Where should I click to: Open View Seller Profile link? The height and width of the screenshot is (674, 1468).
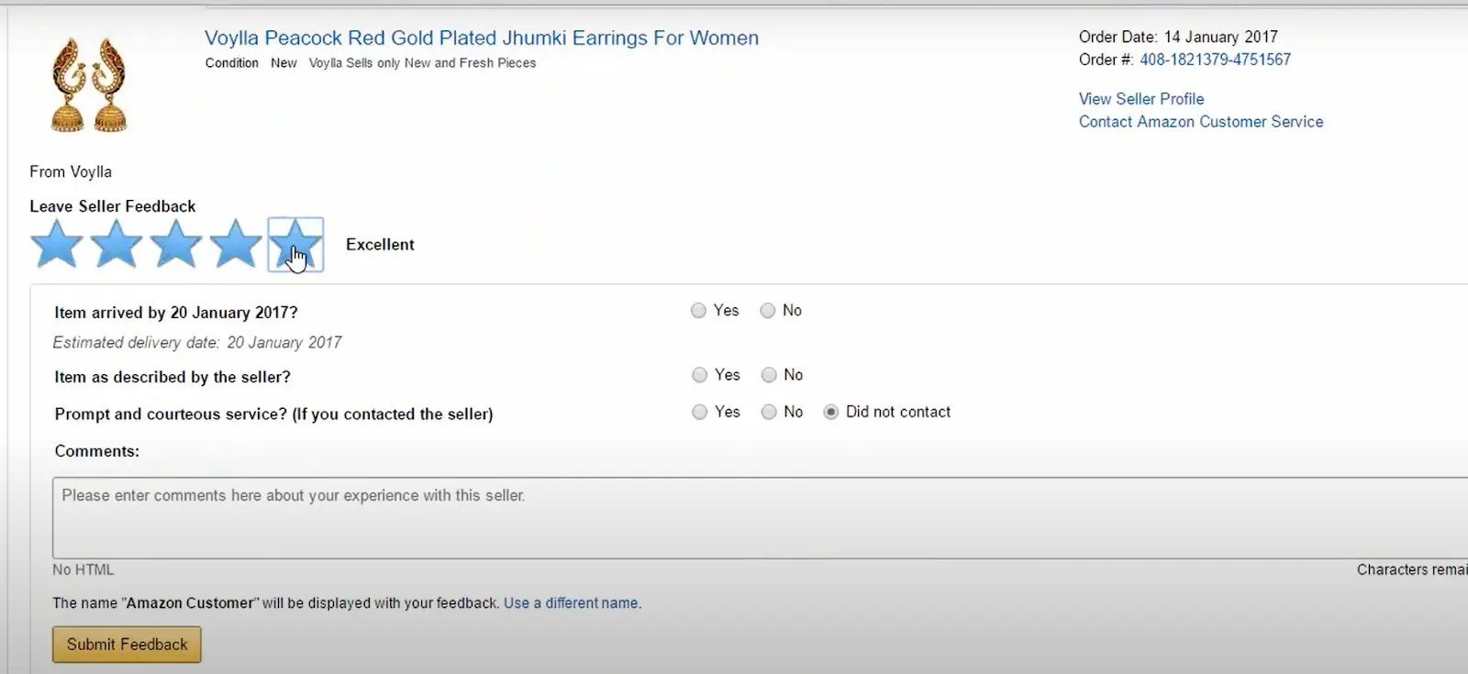pos(1141,99)
